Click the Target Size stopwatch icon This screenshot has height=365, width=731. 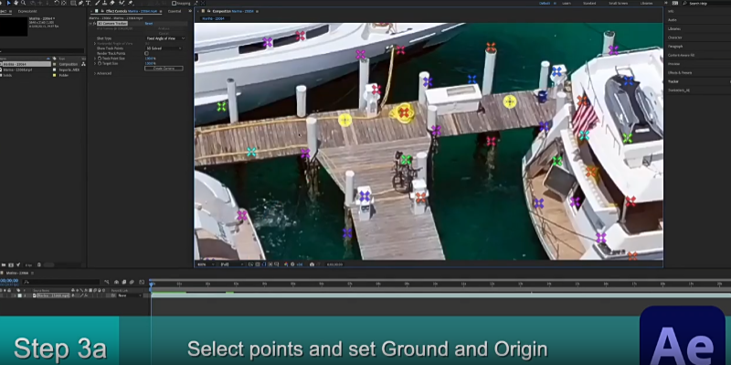tap(100, 63)
